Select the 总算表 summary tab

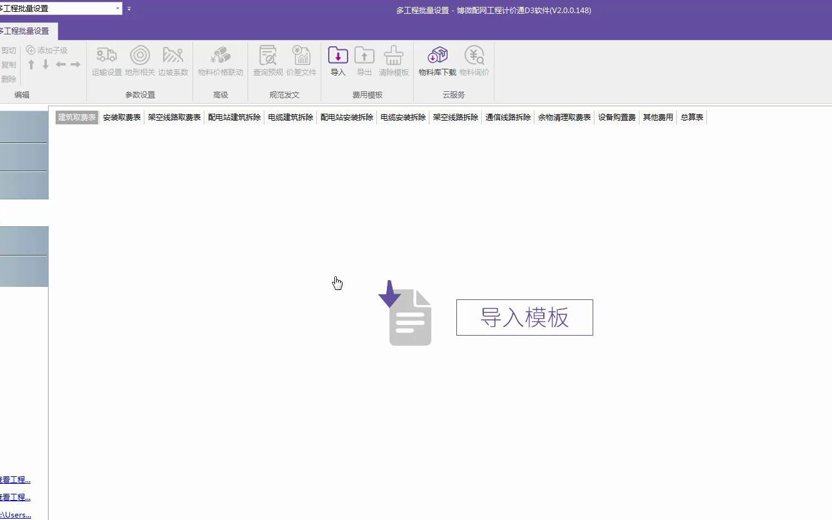(692, 117)
